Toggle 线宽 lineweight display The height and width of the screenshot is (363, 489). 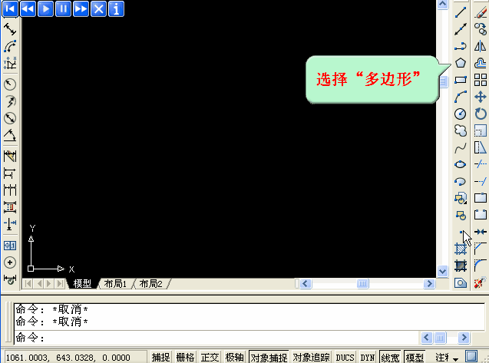390,357
